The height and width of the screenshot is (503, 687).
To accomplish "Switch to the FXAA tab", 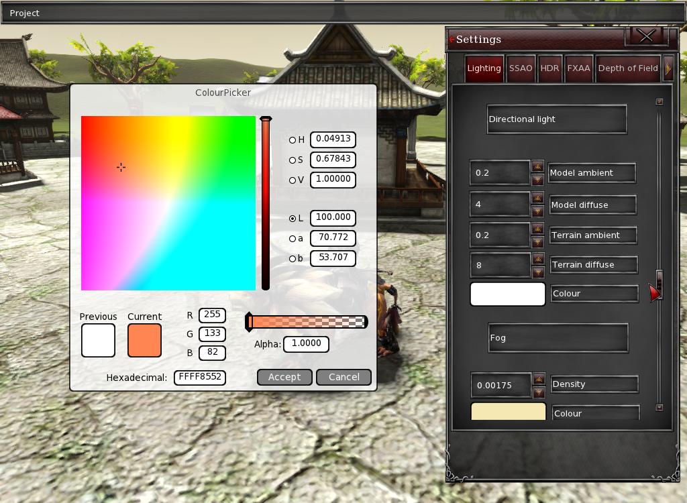I will (x=578, y=68).
